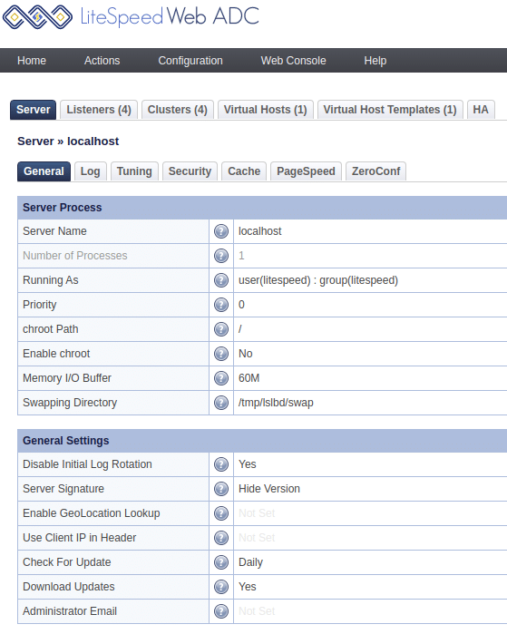
Task: Click the LiteSpeed Web ADC logo
Action: tap(131, 17)
